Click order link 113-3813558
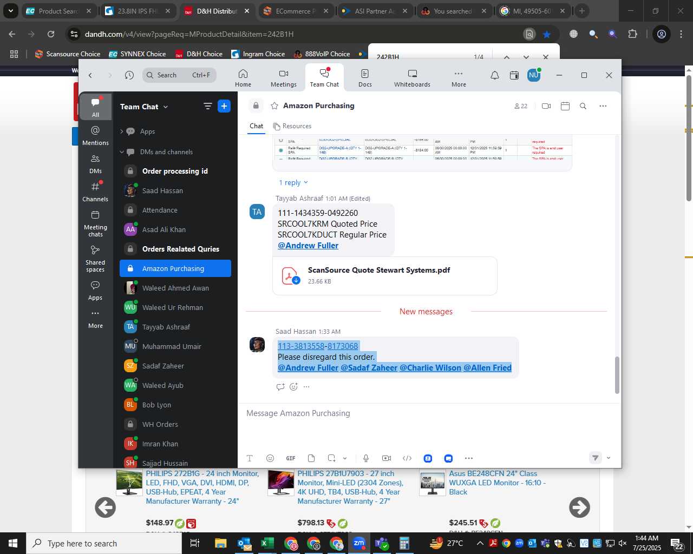Image resolution: width=693 pixels, height=554 pixels. [301, 346]
